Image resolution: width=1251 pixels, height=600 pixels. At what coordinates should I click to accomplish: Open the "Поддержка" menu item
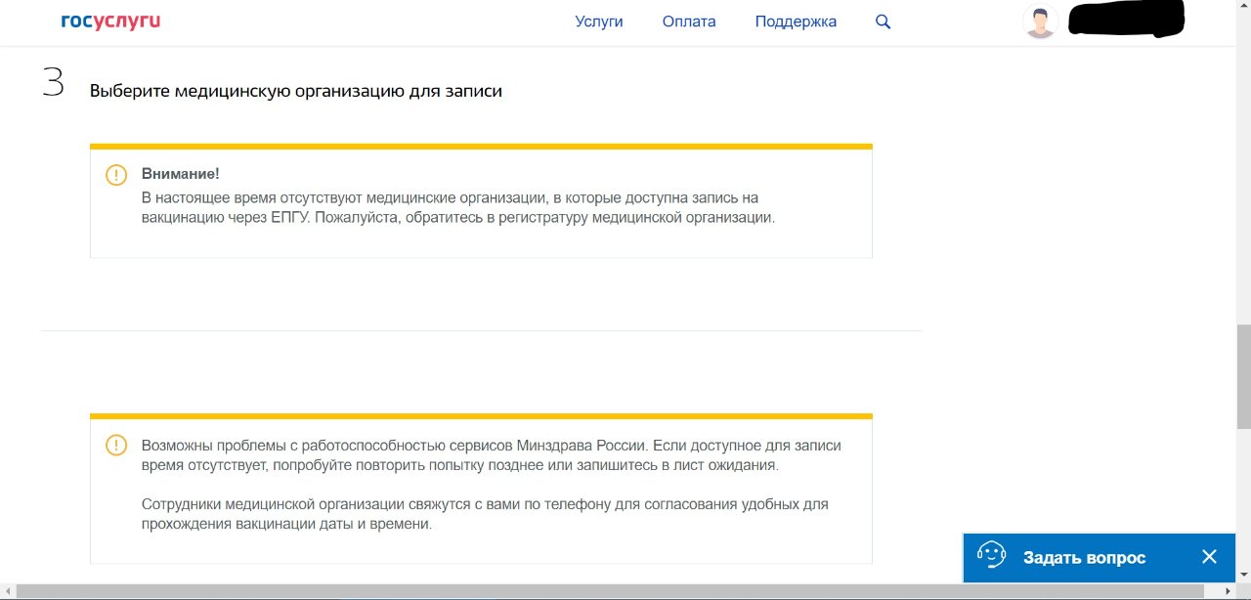coord(796,21)
